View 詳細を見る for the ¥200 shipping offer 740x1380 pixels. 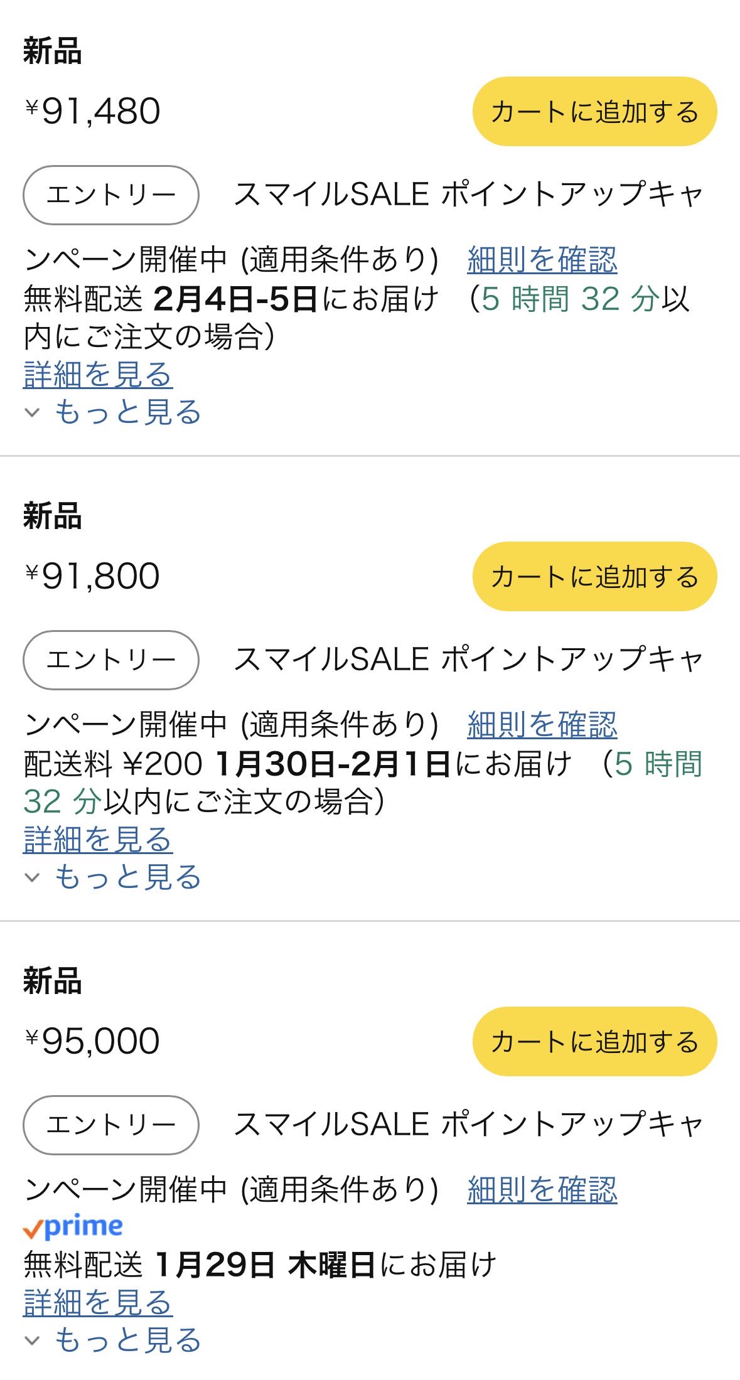pos(98,840)
